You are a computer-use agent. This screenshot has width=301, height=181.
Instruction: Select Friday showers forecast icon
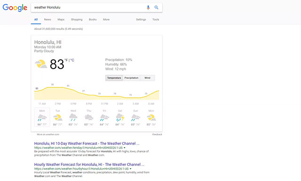pyautogui.click(x=104, y=118)
